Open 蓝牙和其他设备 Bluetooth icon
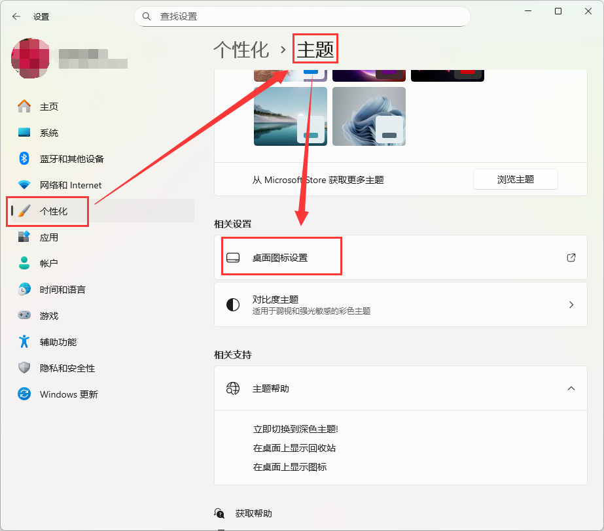The width and height of the screenshot is (604, 531). coord(24,159)
